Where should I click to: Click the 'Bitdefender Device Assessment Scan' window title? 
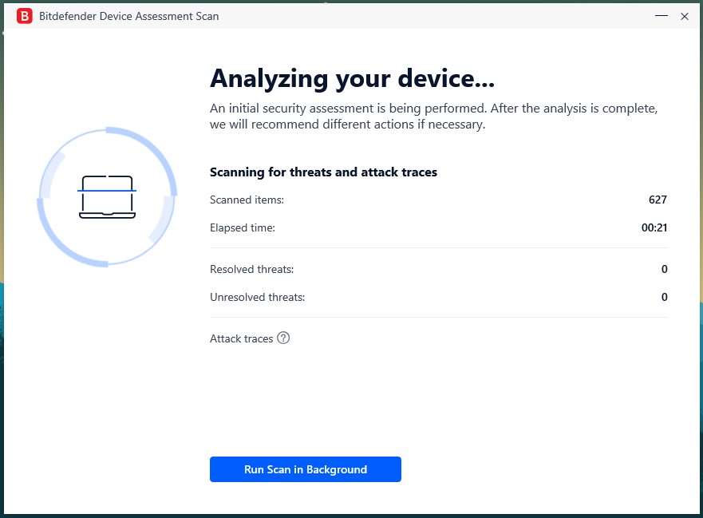[129, 16]
